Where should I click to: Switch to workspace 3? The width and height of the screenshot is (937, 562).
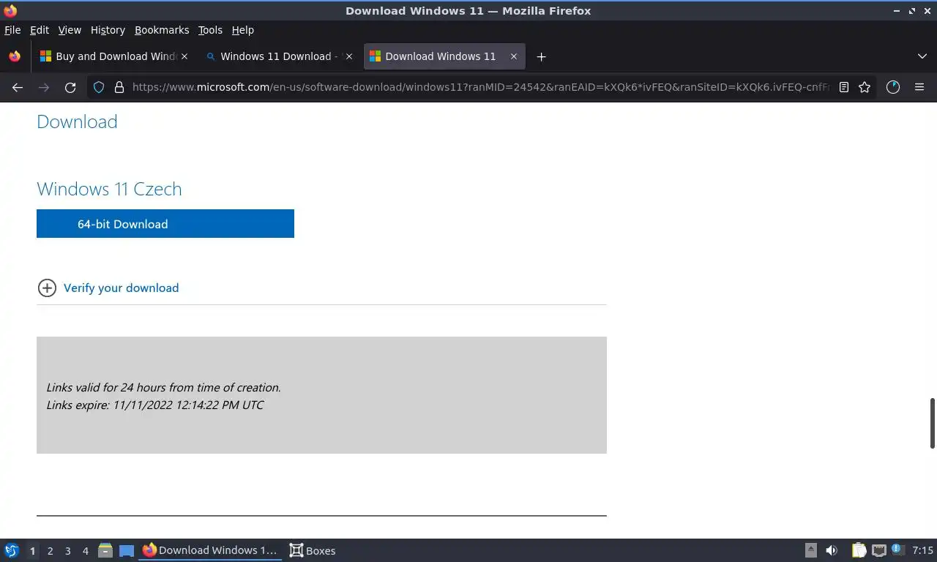[x=67, y=550]
